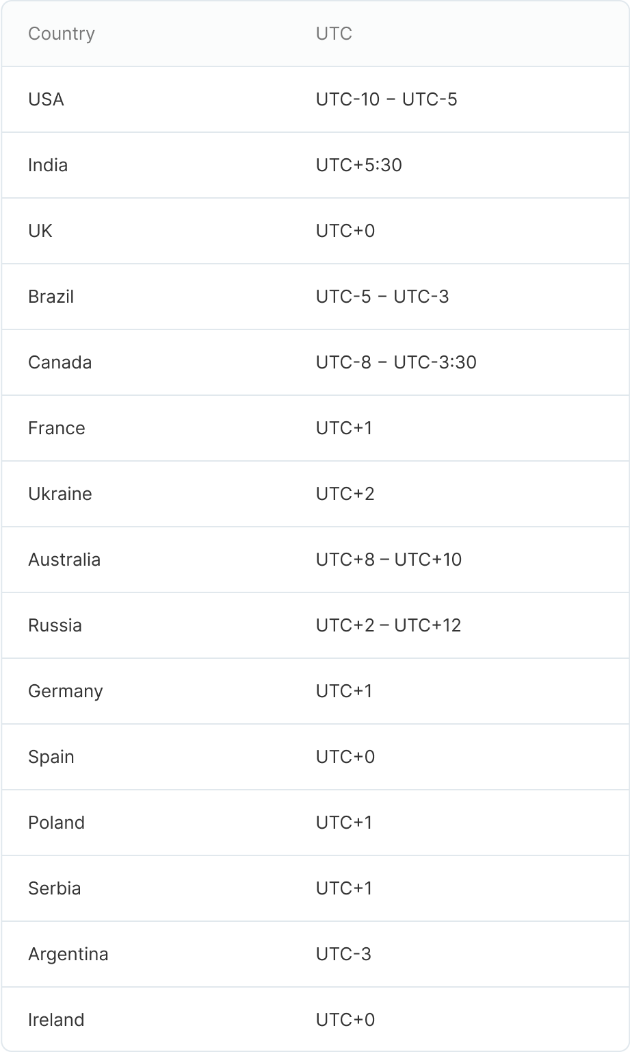Image resolution: width=630 pixels, height=1052 pixels.
Task: Click the India row name
Action: click(x=48, y=165)
